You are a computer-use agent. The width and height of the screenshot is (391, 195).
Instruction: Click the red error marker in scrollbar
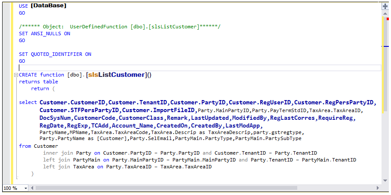pyautogui.click(x=388, y=19)
